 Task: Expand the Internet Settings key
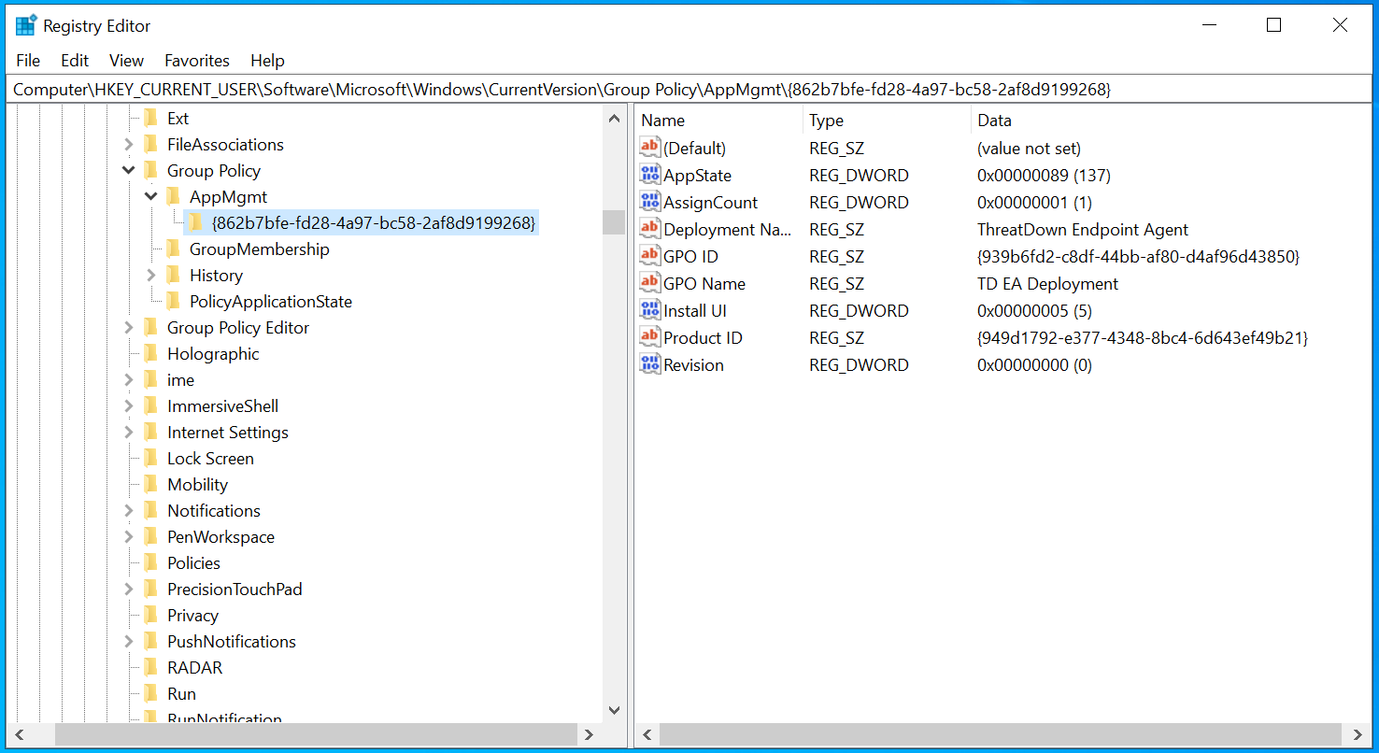tap(129, 432)
